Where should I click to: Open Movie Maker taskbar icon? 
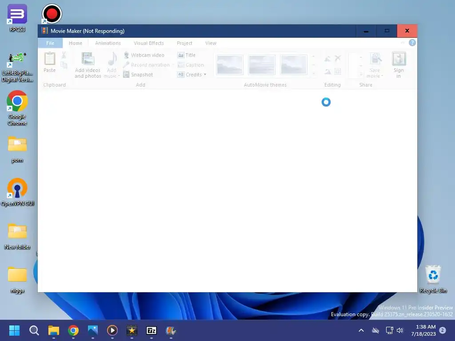[x=171, y=330]
